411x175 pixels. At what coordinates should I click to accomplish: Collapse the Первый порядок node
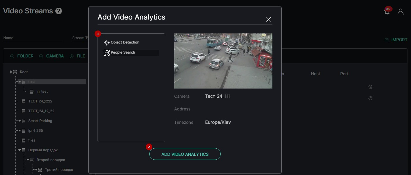pyautogui.click(x=20, y=150)
